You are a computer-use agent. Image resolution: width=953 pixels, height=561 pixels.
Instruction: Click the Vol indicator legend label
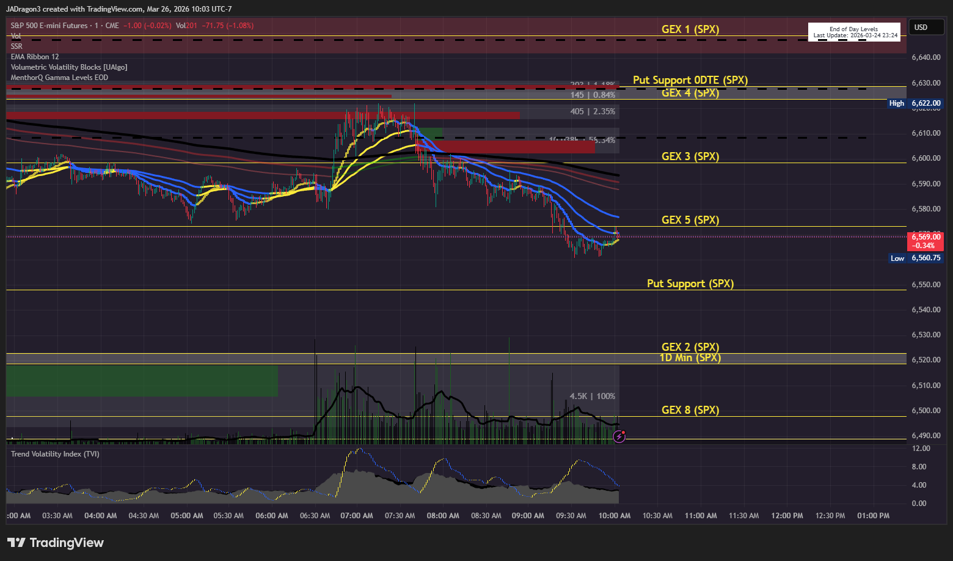coord(16,36)
